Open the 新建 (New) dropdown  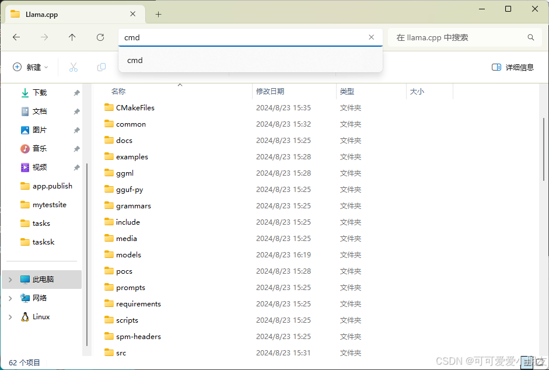(30, 67)
